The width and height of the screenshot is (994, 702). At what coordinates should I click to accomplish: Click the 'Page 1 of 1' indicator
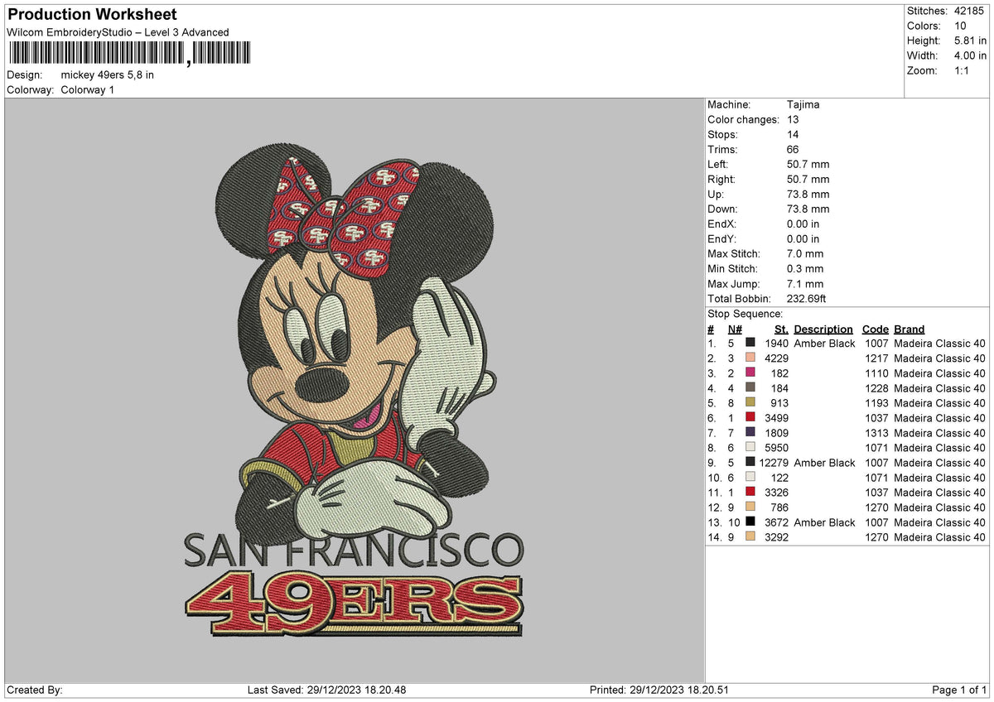coord(959,690)
